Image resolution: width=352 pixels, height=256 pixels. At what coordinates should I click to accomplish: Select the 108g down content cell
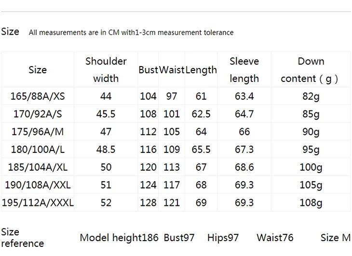point(311,203)
